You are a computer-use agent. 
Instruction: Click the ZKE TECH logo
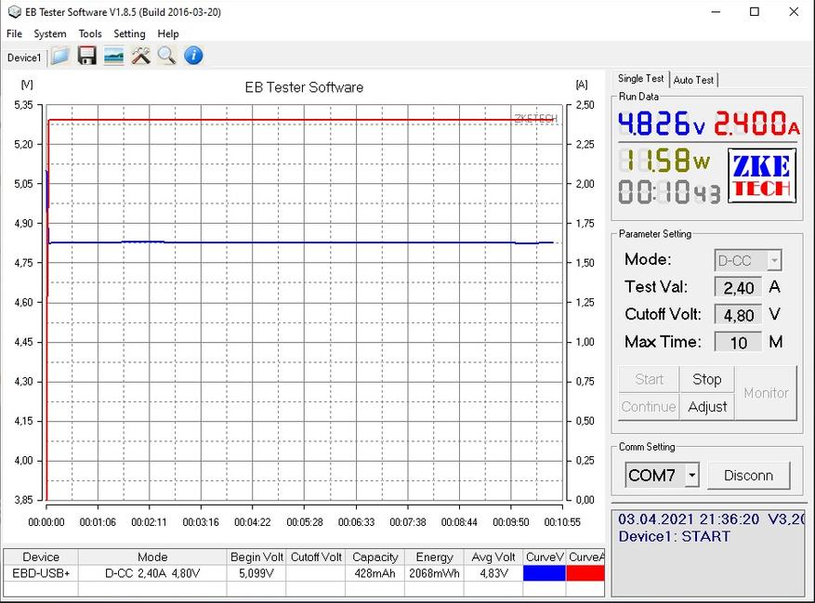pos(762,176)
